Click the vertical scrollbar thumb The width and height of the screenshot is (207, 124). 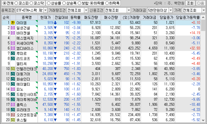[203, 25]
